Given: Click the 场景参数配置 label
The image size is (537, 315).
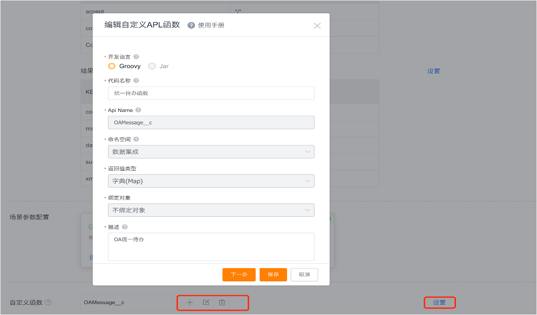Looking at the screenshot, I should click(x=29, y=217).
